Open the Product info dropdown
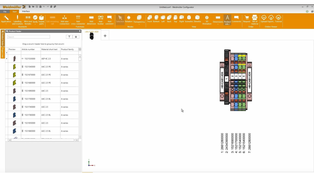 [x=227, y=20]
